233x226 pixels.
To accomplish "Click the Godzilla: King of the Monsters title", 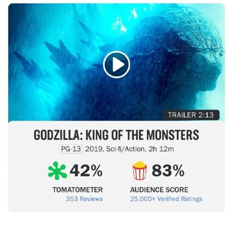I will click(116, 135).
